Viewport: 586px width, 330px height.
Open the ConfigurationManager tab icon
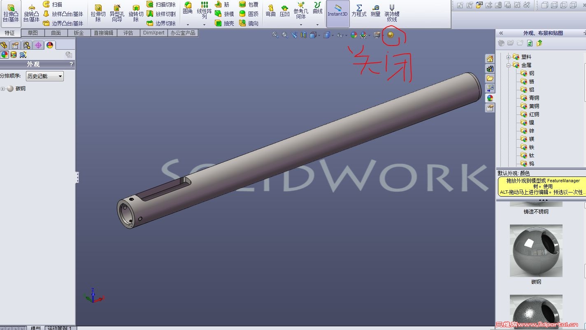(27, 45)
